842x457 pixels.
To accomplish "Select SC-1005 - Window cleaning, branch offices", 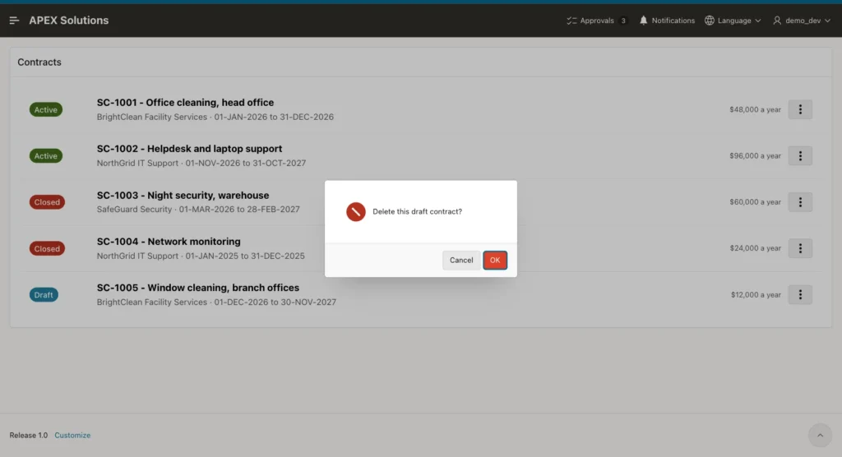I will tap(197, 288).
